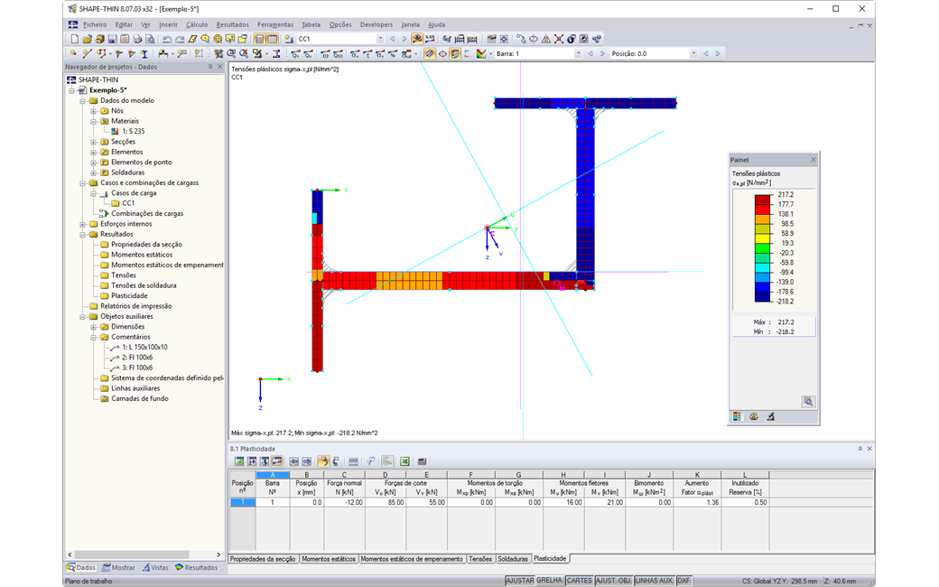939x587 pixels.
Task: Open the Barra: 1 dropdown
Action: pyautogui.click(x=578, y=54)
